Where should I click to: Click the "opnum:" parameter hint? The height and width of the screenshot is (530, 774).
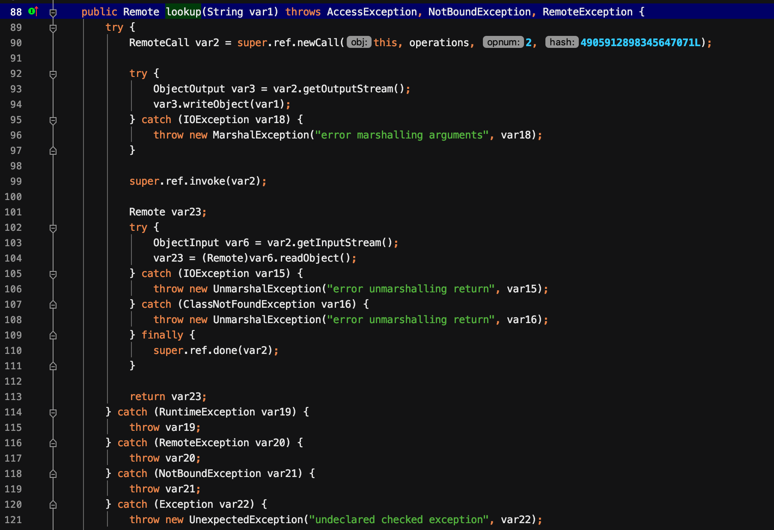[503, 42]
